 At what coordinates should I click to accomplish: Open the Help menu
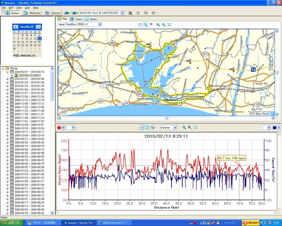coord(36,8)
